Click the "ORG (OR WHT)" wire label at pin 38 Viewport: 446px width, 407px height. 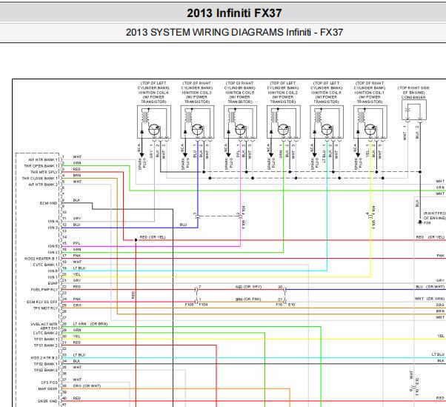(x=87, y=386)
